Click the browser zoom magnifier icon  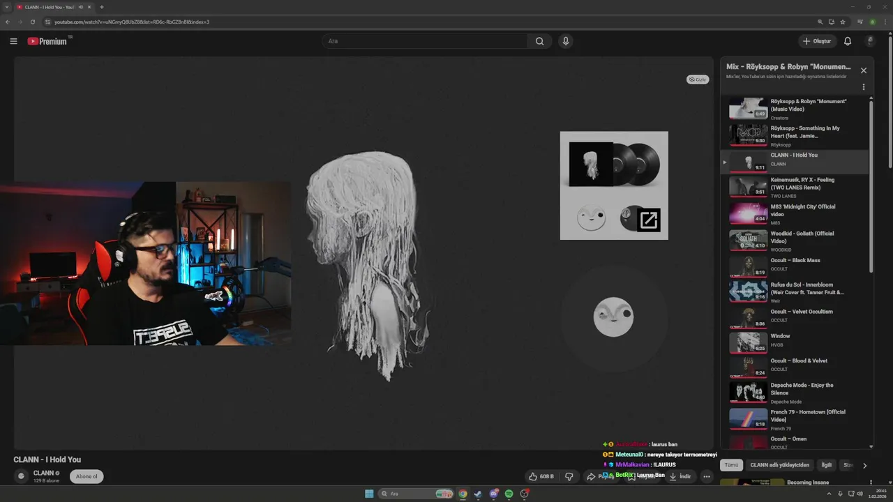[x=820, y=22]
